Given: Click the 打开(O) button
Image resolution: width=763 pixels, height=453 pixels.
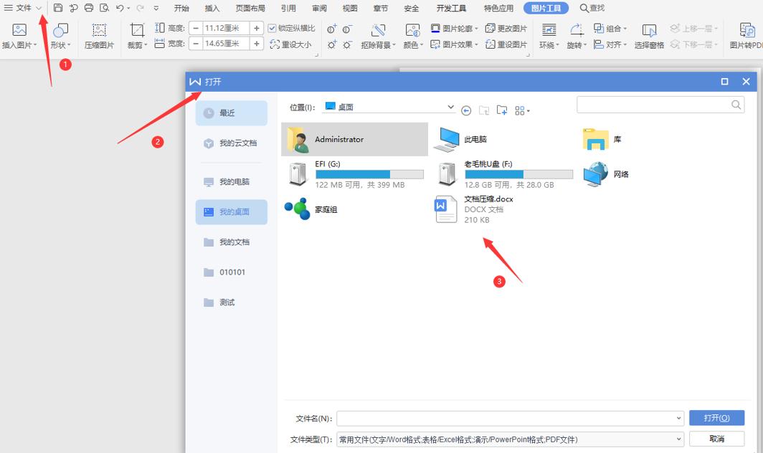Looking at the screenshot, I should [717, 418].
